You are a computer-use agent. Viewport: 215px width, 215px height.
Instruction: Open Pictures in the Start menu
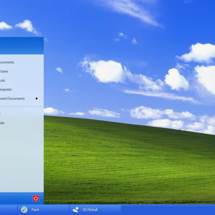pyautogui.click(x=4, y=71)
